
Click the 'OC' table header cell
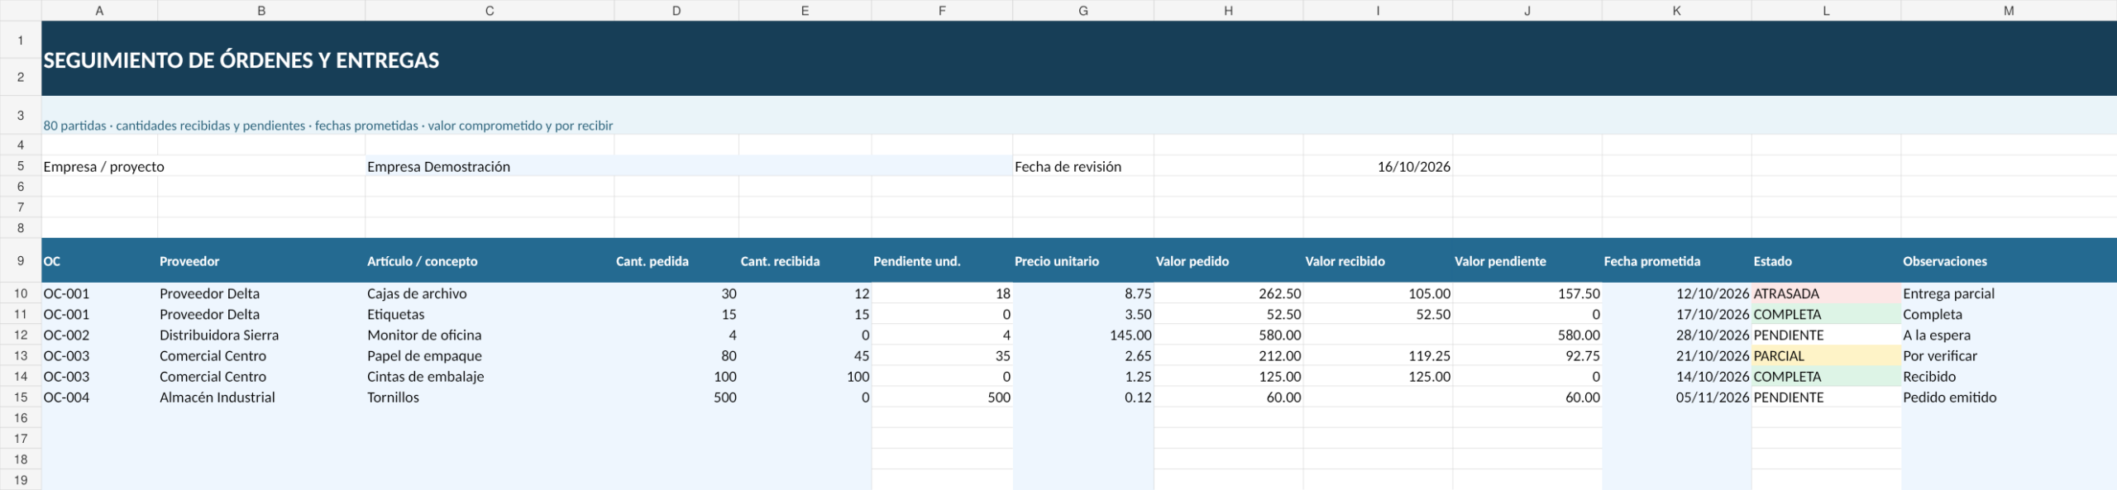(x=99, y=261)
